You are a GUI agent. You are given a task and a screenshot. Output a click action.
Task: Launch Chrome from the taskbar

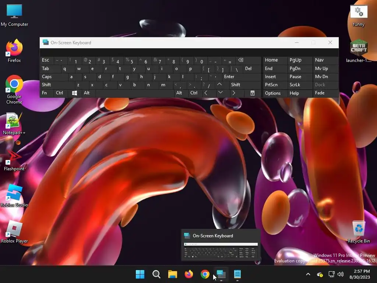point(205,274)
